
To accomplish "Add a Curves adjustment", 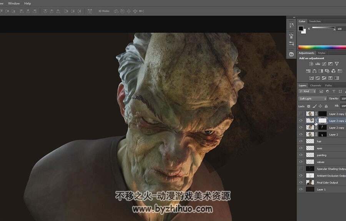I will pyautogui.click(x=324, y=64).
